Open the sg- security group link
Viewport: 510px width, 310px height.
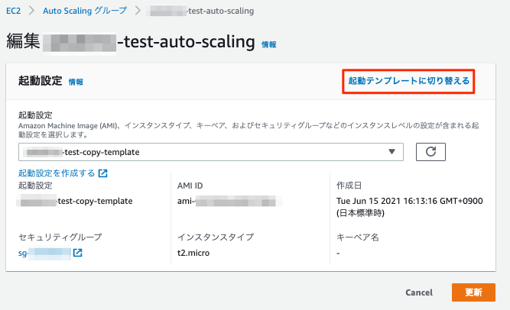[44, 253]
